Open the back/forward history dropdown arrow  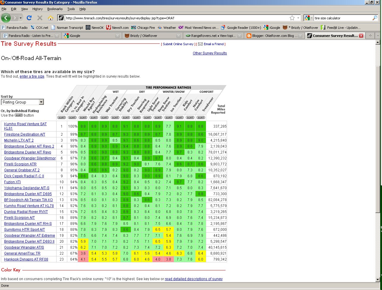[21, 18]
